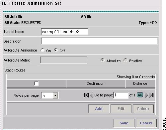Image resolution: width=166 pixels, height=130 pixels.
Task: Set Autoroute Announce to Off
Action: [56, 51]
